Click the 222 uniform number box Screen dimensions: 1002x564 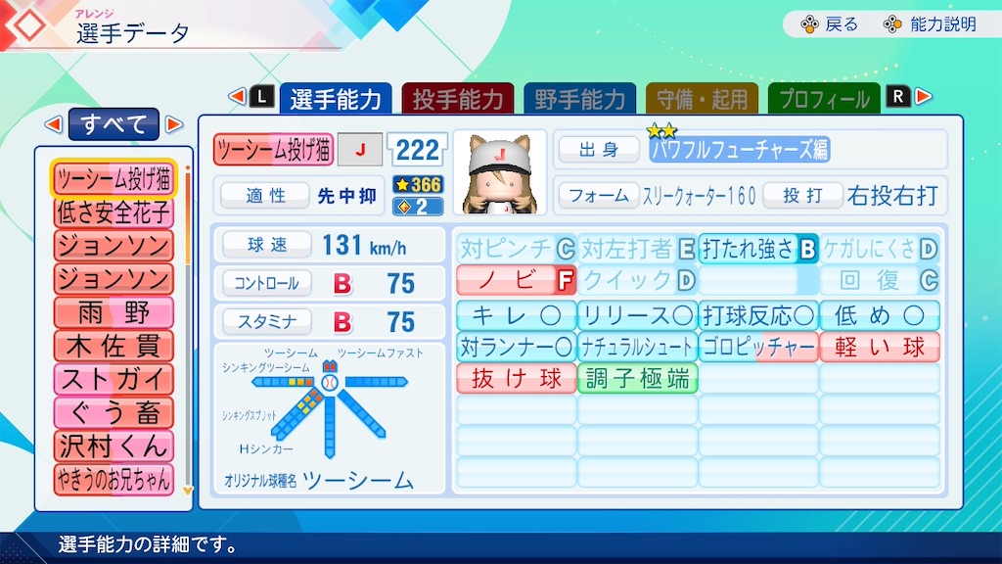(x=417, y=150)
